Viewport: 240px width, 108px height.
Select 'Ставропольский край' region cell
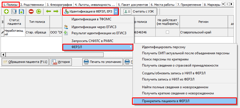pos(204,33)
